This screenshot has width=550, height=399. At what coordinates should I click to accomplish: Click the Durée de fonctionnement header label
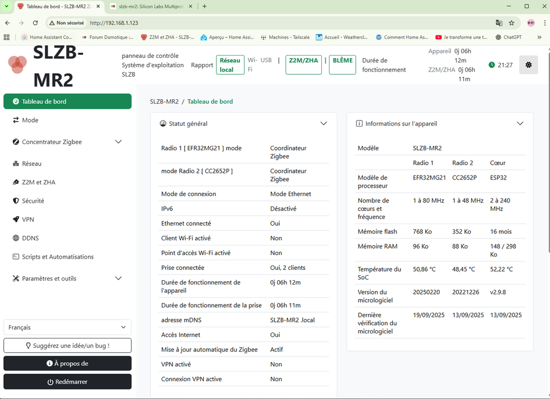tap(384, 65)
